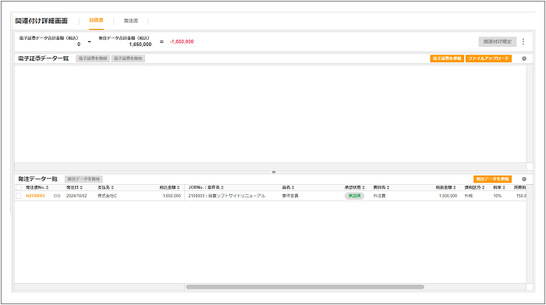Open gear settings for 電子証憑データ一覧
Viewport: 546px width, 305px height.
coord(524,59)
